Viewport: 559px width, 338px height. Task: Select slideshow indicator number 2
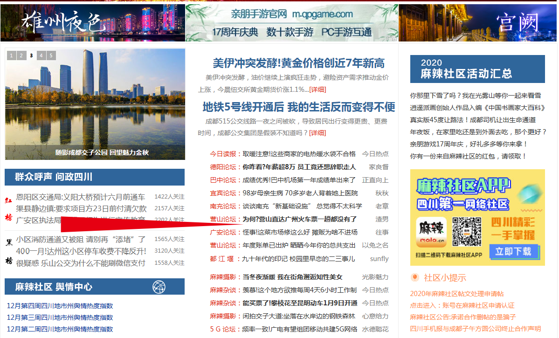click(21, 55)
